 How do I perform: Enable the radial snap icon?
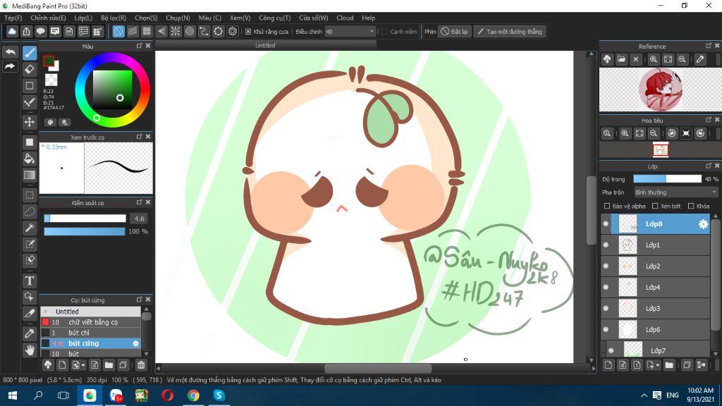coord(176,31)
